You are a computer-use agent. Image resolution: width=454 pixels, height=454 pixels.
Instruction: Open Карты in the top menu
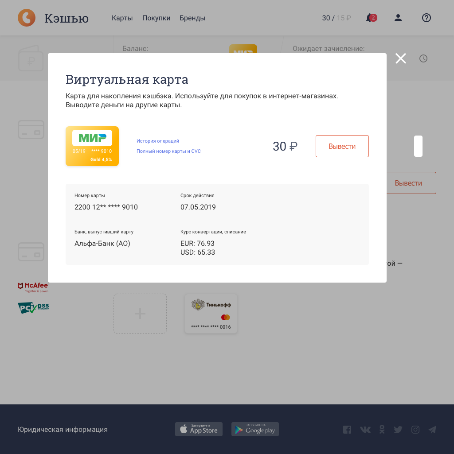(x=122, y=18)
